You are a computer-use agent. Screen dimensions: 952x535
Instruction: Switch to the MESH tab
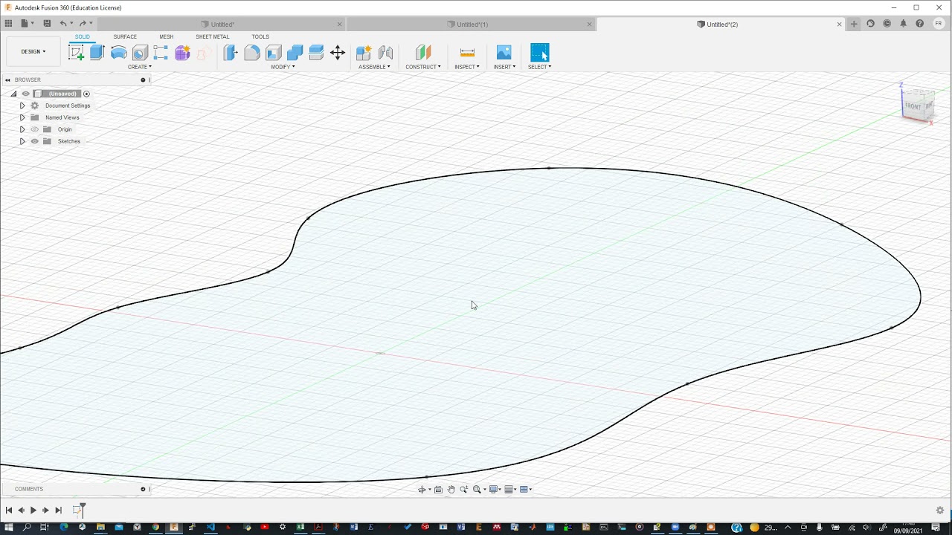click(166, 36)
